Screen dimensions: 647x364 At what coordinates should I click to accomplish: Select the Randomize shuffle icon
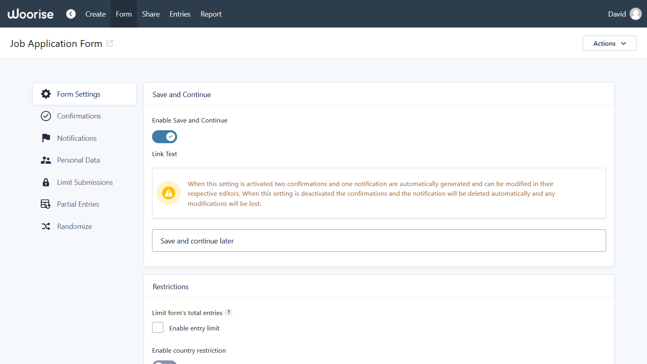[x=46, y=226]
